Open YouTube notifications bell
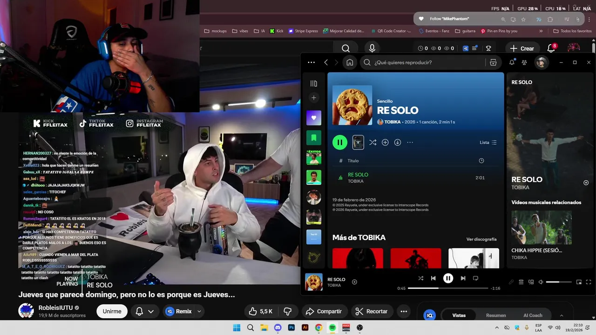Viewport: 596px width, 335px height. [x=551, y=48]
